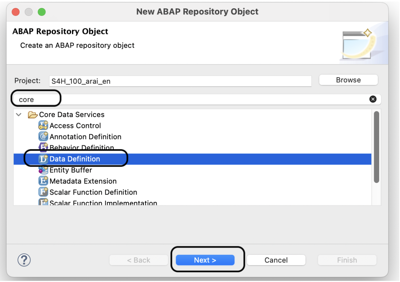Viewport: 400px width, 282px height.
Task: Select the Access Control icon
Action: click(x=43, y=126)
